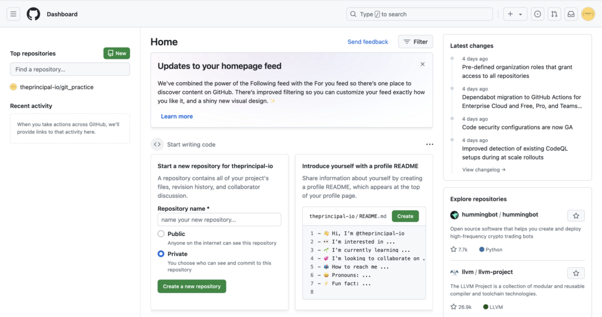Expand the create-new dropdown caret

pos(521,15)
